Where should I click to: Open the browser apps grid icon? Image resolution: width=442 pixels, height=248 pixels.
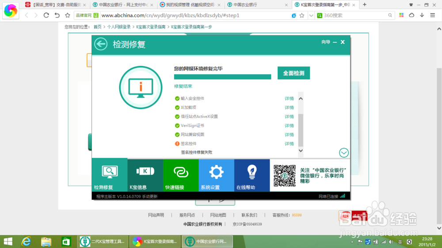pyautogui.click(x=401, y=15)
